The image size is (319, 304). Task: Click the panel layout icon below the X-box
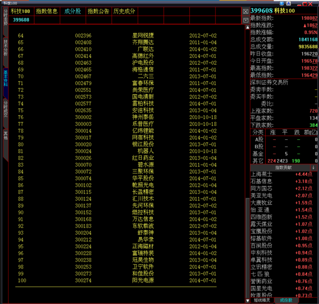click(246, 20)
